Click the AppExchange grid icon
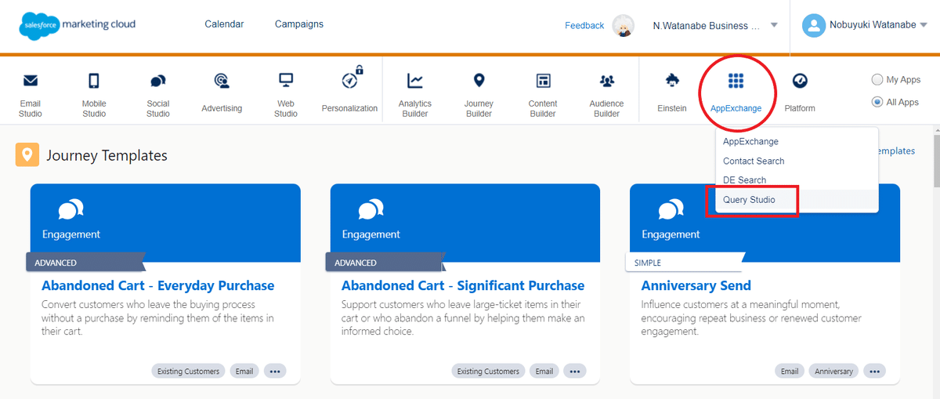The image size is (940, 399). tap(736, 81)
